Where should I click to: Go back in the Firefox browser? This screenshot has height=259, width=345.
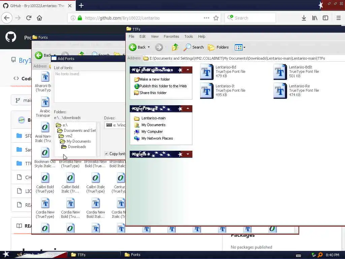(7, 18)
